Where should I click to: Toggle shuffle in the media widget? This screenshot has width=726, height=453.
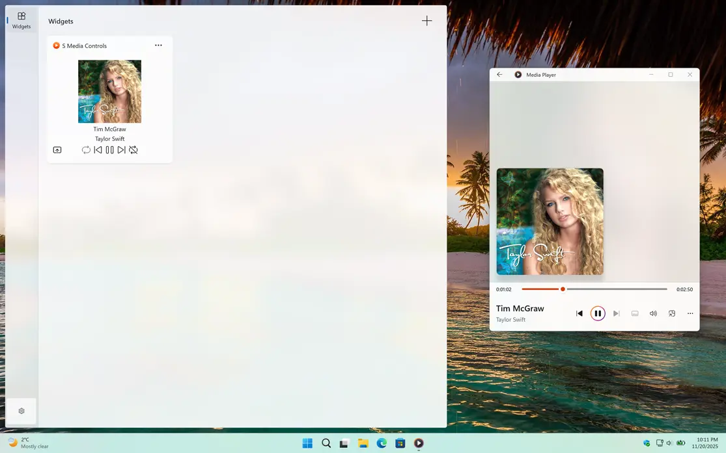pos(133,150)
